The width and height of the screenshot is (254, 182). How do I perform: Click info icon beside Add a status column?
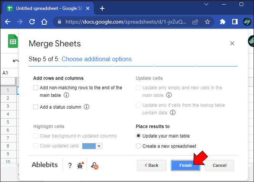point(87,107)
